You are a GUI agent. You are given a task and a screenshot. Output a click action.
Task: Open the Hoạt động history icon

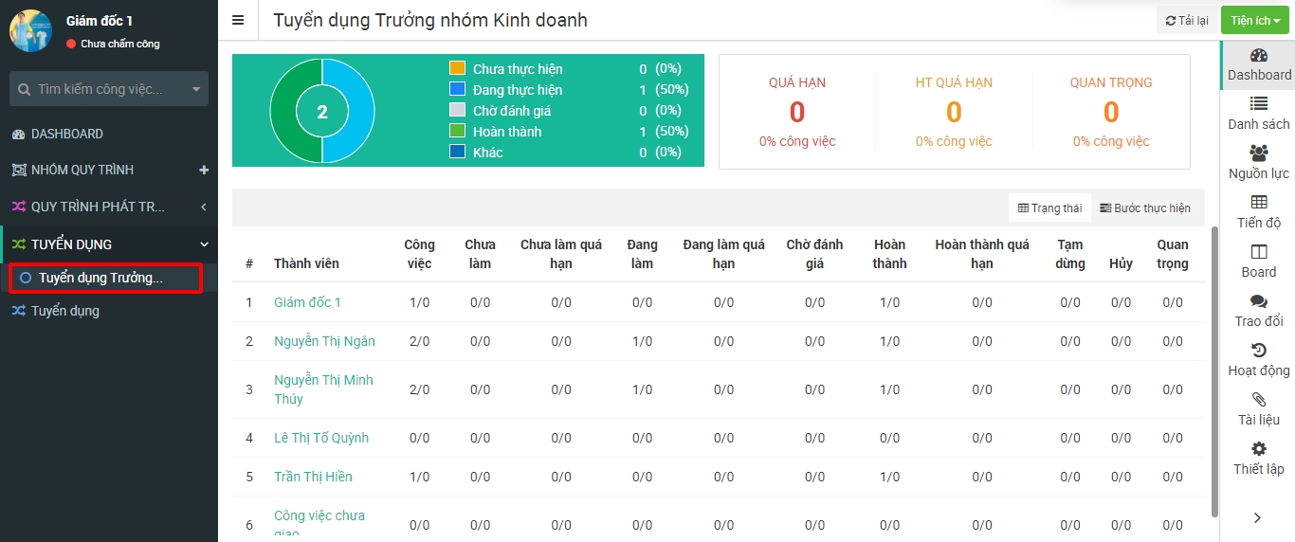point(1259,351)
